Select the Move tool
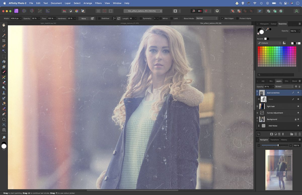This screenshot has width=302, height=195. tap(4, 30)
